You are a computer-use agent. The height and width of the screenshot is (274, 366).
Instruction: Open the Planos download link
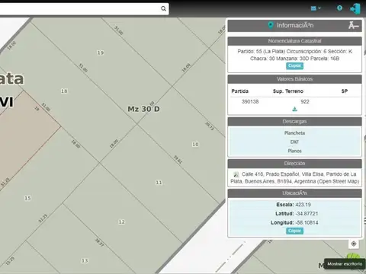click(x=294, y=151)
